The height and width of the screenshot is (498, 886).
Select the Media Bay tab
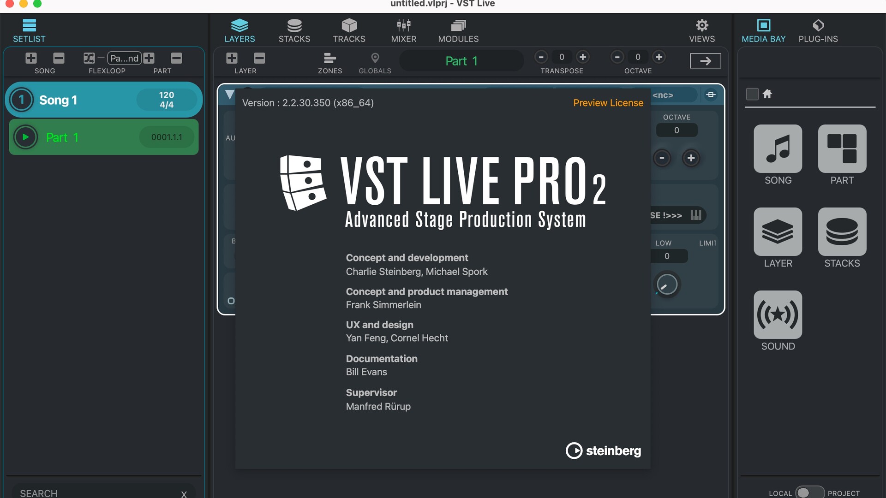pos(764,30)
